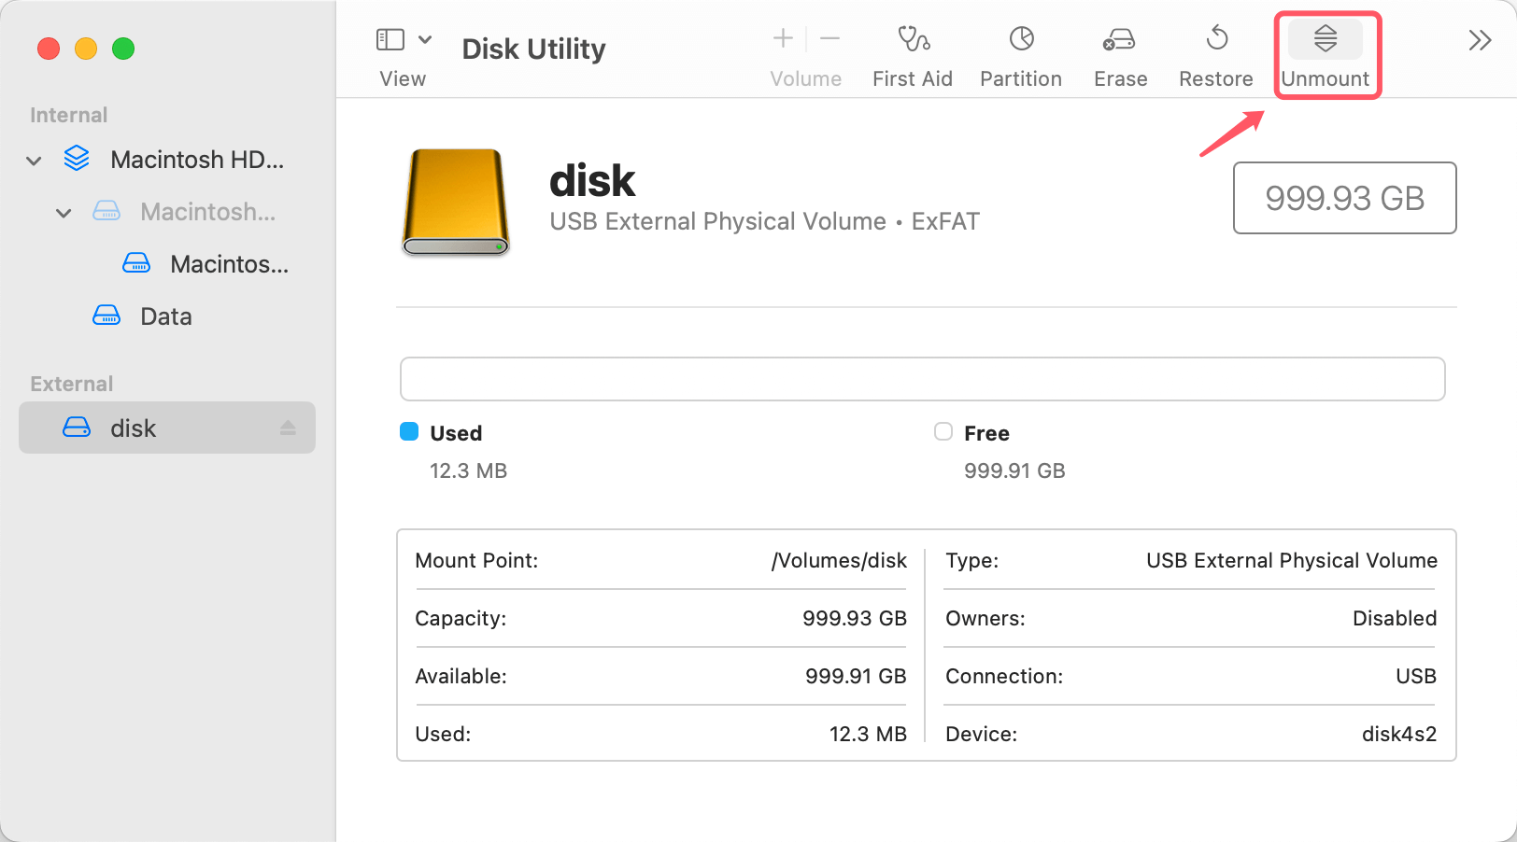Collapse the Macintosh HD tree item
1517x842 pixels.
coord(34,160)
